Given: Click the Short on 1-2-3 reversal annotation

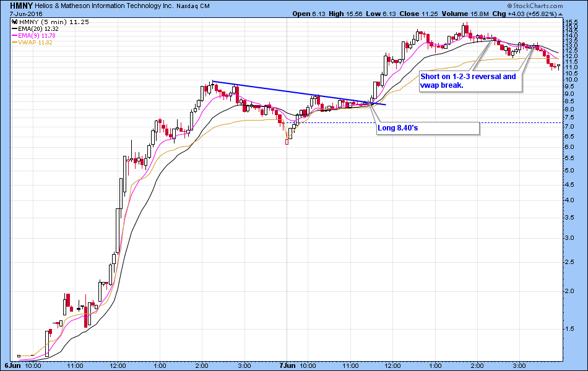Looking at the screenshot, I should point(470,81).
